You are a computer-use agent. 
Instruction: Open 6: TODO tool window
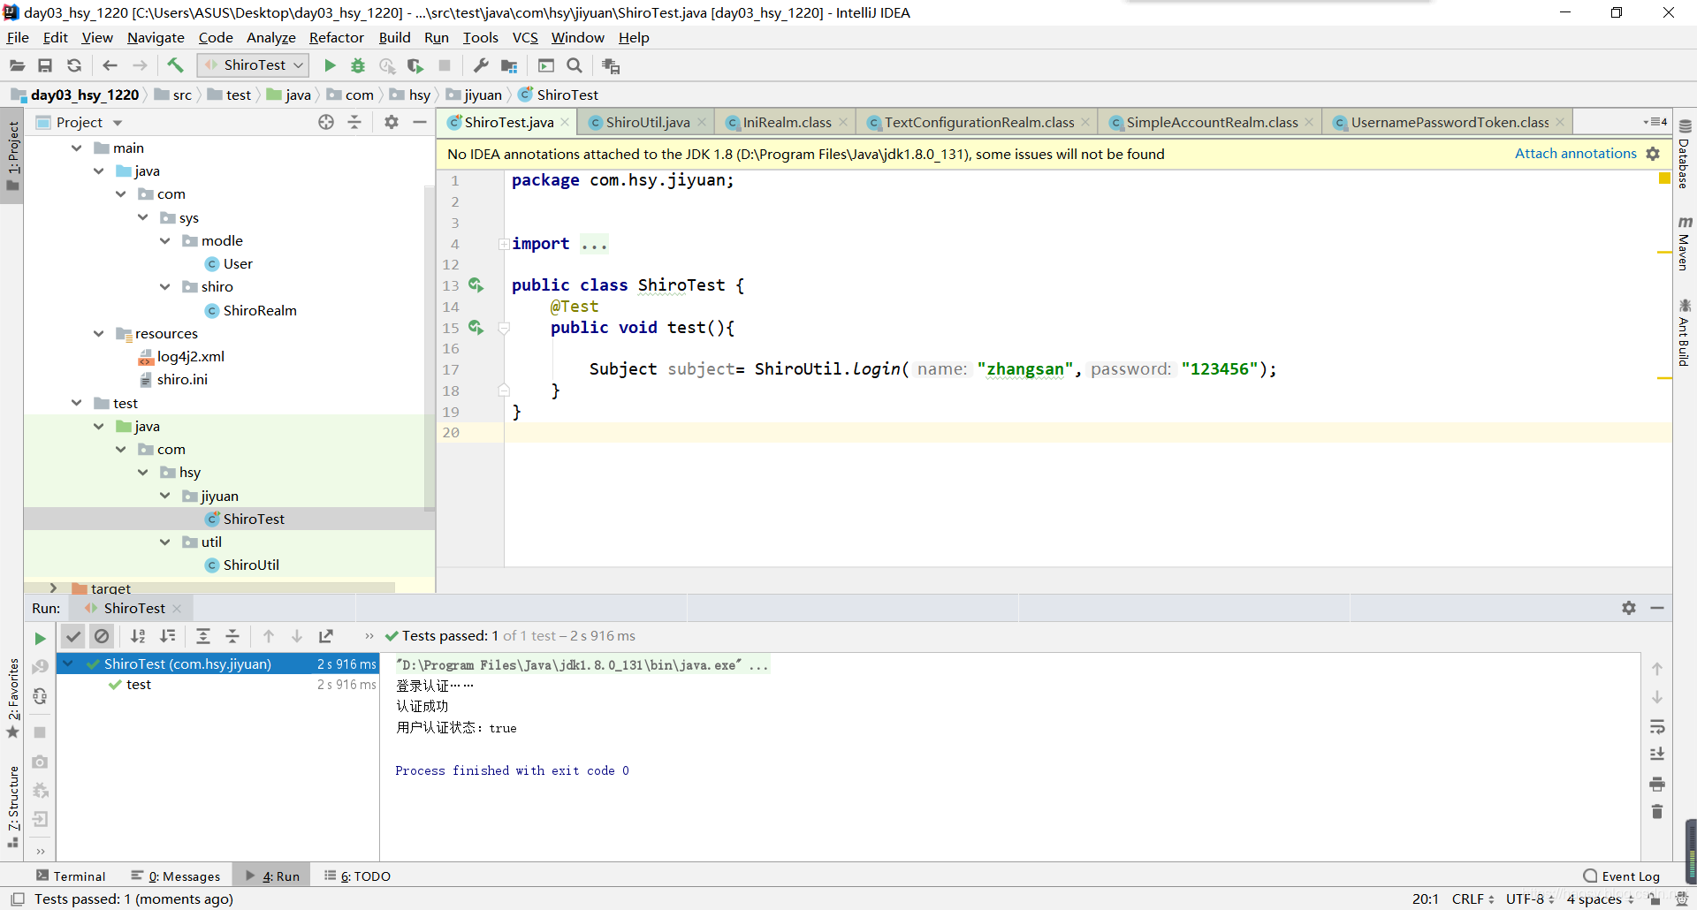[358, 876]
